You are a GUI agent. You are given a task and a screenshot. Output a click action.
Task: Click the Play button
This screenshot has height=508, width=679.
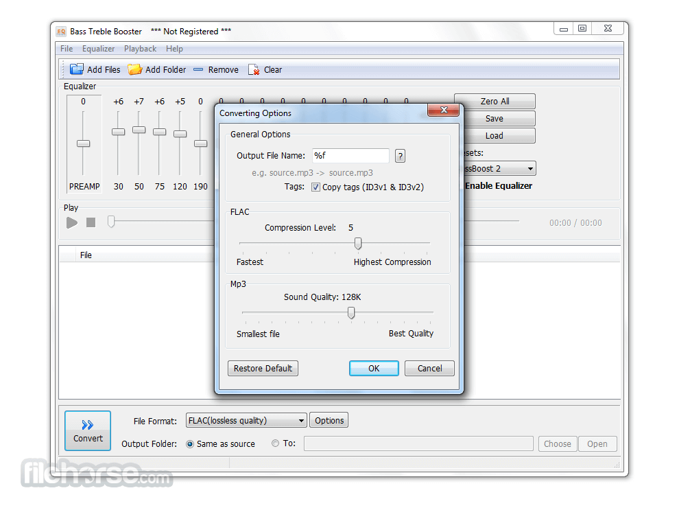click(x=72, y=223)
